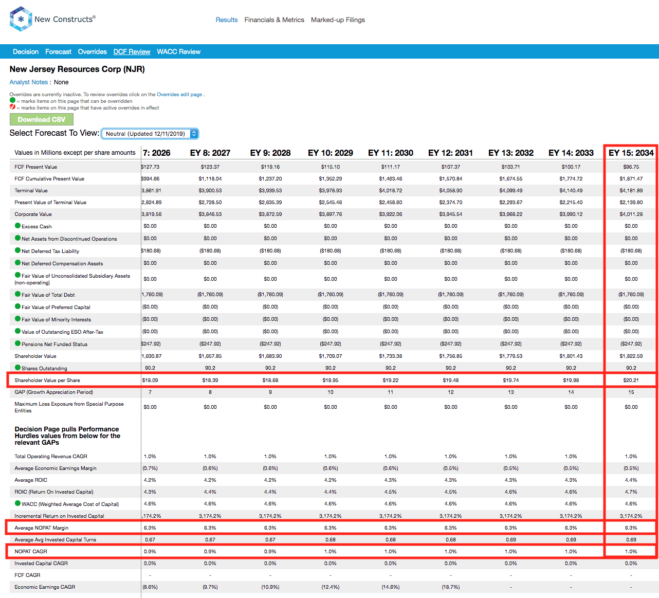659x598 pixels.
Task: Click the FCF Present Value row label
Action: click(36, 167)
